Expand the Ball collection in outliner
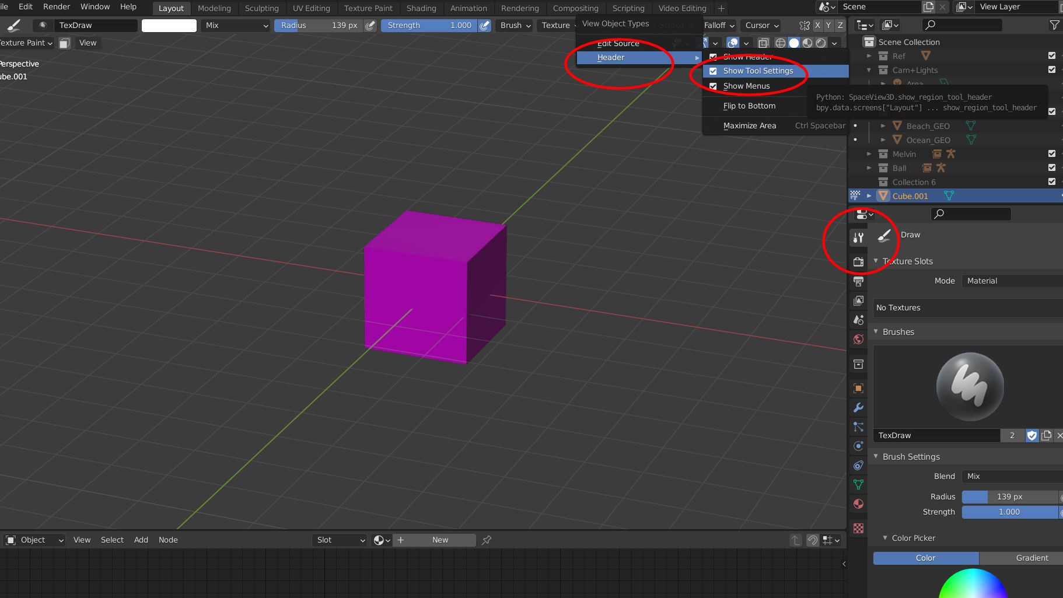Viewport: 1063px width, 598px height. (x=869, y=168)
